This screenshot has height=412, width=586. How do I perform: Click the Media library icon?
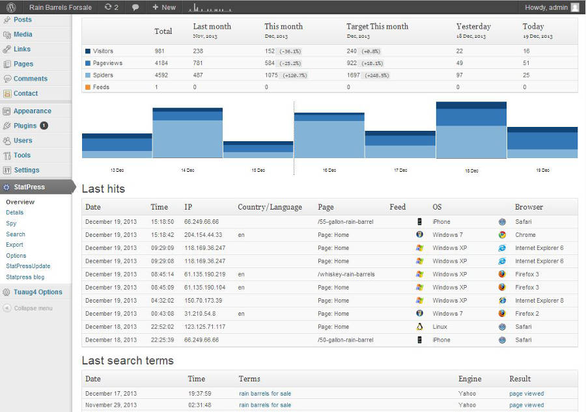(7, 34)
